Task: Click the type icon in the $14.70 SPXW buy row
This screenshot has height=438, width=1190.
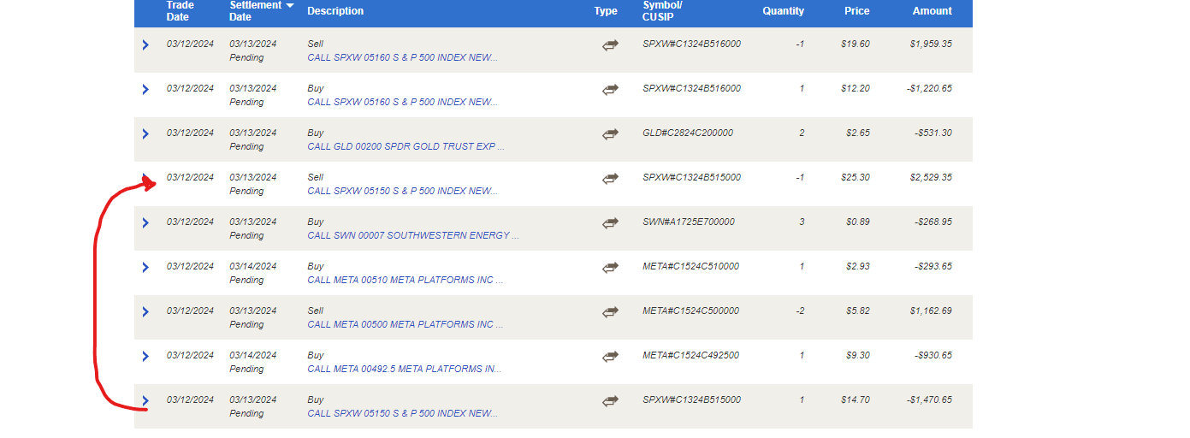Action: 610,401
